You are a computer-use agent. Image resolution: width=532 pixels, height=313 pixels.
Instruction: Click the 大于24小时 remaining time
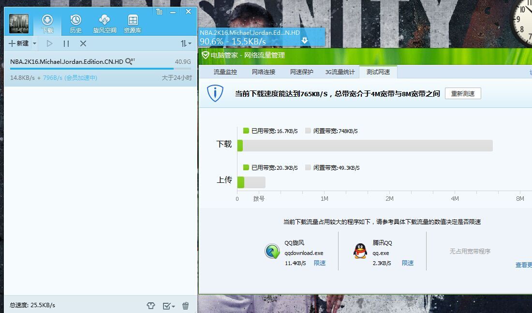tap(177, 78)
